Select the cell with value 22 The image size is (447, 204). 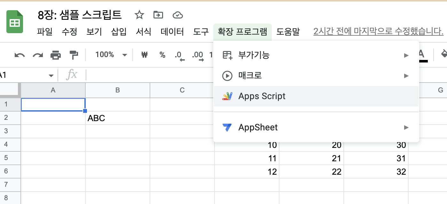coord(311,171)
